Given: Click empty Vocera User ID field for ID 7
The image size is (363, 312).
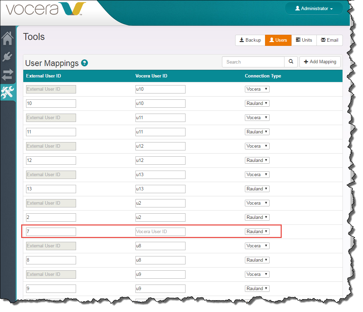Looking at the screenshot, I should (160, 232).
